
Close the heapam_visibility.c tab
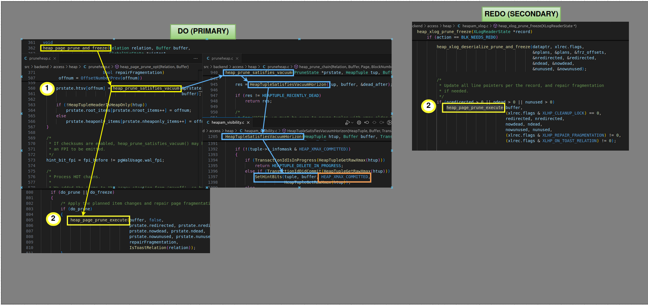coord(248,122)
